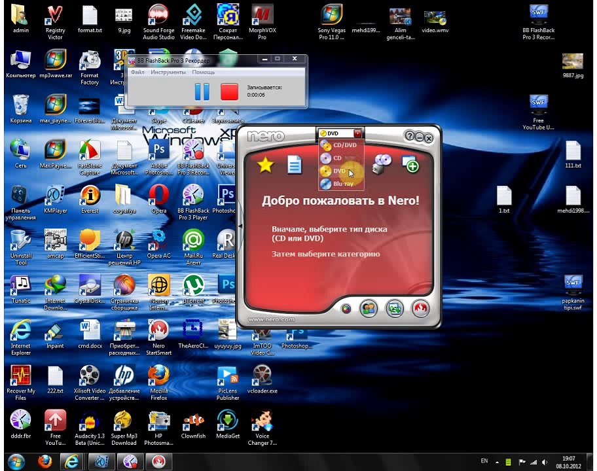
Task: Select the video.wmv file on desktop
Action: click(x=435, y=21)
